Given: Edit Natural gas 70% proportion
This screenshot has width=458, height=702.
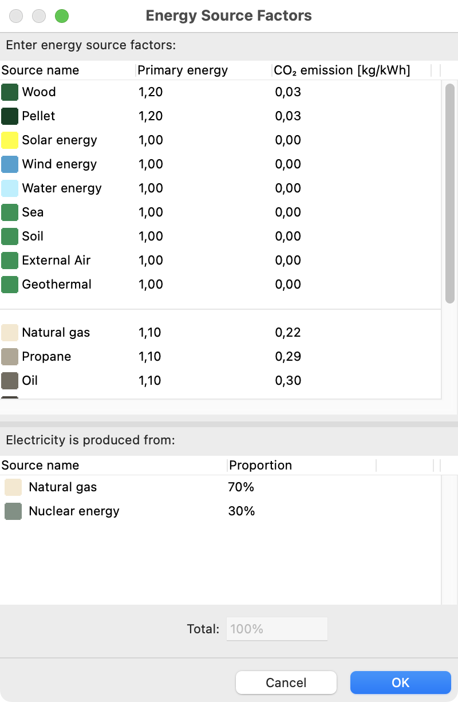Looking at the screenshot, I should pos(241,487).
